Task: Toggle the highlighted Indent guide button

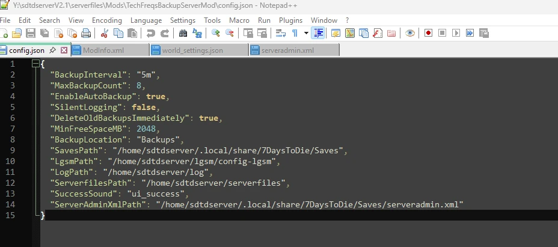Action: tap(318, 33)
